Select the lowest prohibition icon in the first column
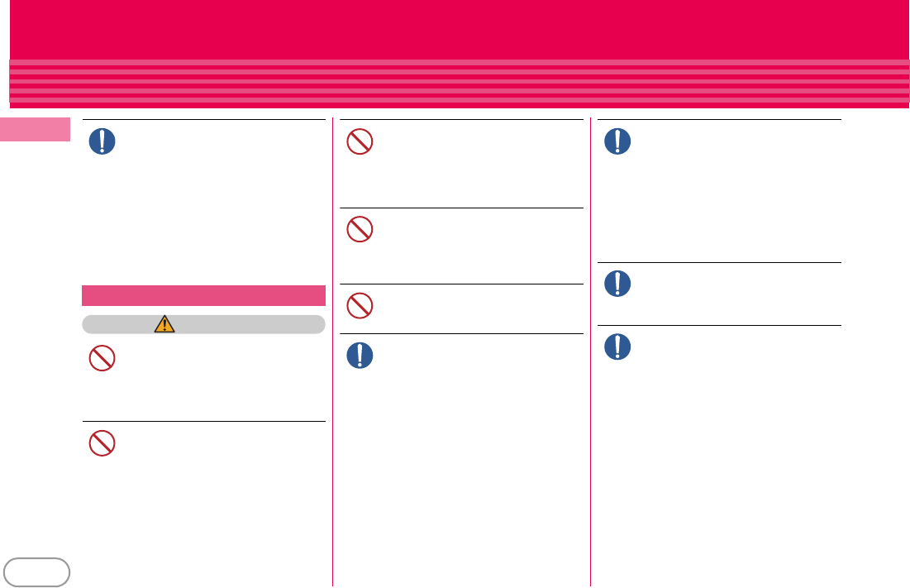This screenshot has width=910, height=588. pyautogui.click(x=102, y=443)
